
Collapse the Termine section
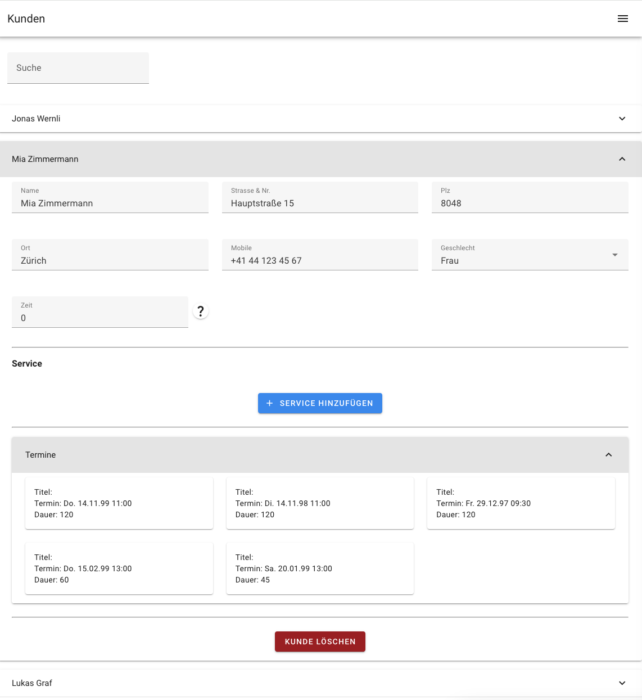[x=608, y=455]
